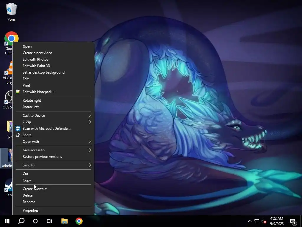Screen dimensions: 302x227
Task: Choose Open in context menu
Action: point(53,46)
